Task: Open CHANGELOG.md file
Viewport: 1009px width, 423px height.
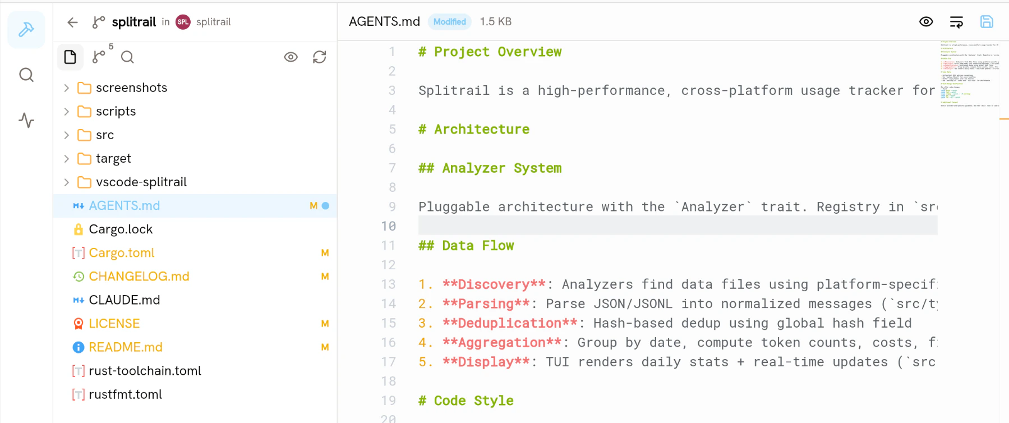Action: pyautogui.click(x=195, y=277)
